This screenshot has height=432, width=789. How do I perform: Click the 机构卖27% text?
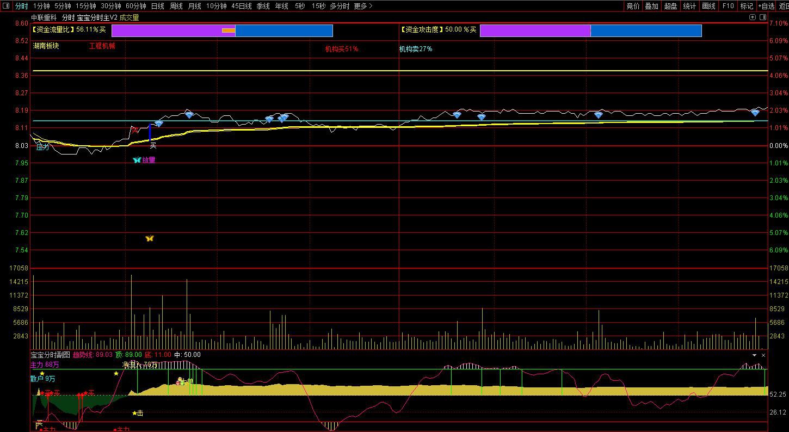coord(416,49)
